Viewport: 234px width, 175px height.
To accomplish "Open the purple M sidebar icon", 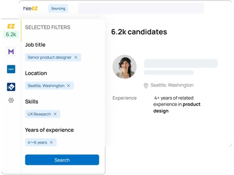I will [11, 51].
